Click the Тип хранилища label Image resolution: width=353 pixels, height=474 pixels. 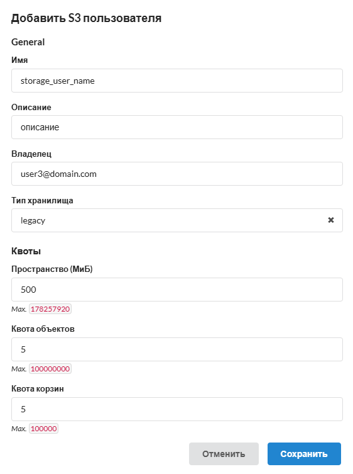[42, 201]
